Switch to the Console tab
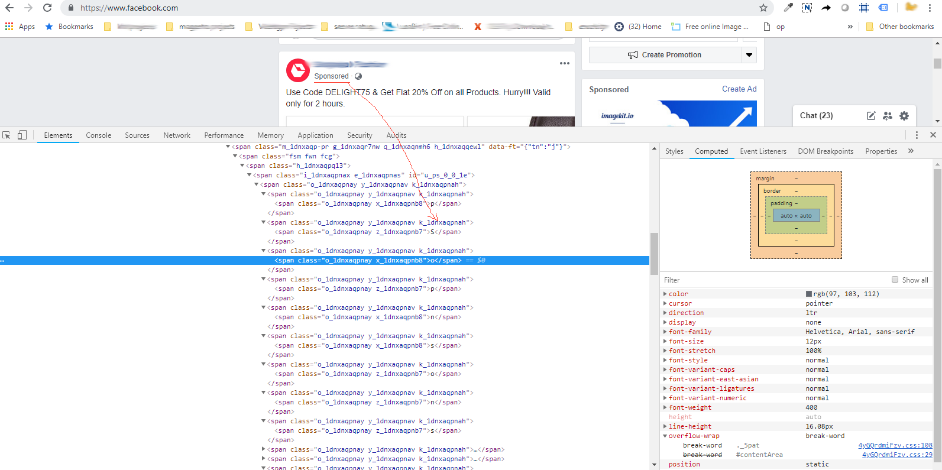The image size is (942, 470). pyautogui.click(x=99, y=135)
